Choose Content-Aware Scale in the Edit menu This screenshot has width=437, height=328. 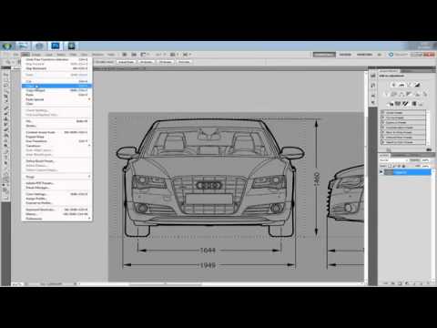tap(56, 132)
